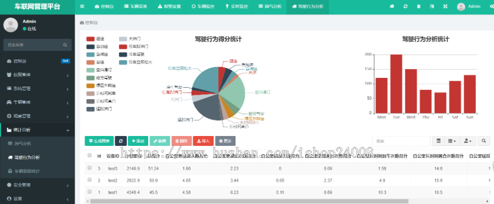Click the refresh icon in top-right header
The width and height of the screenshot is (494, 204).
[406, 6]
